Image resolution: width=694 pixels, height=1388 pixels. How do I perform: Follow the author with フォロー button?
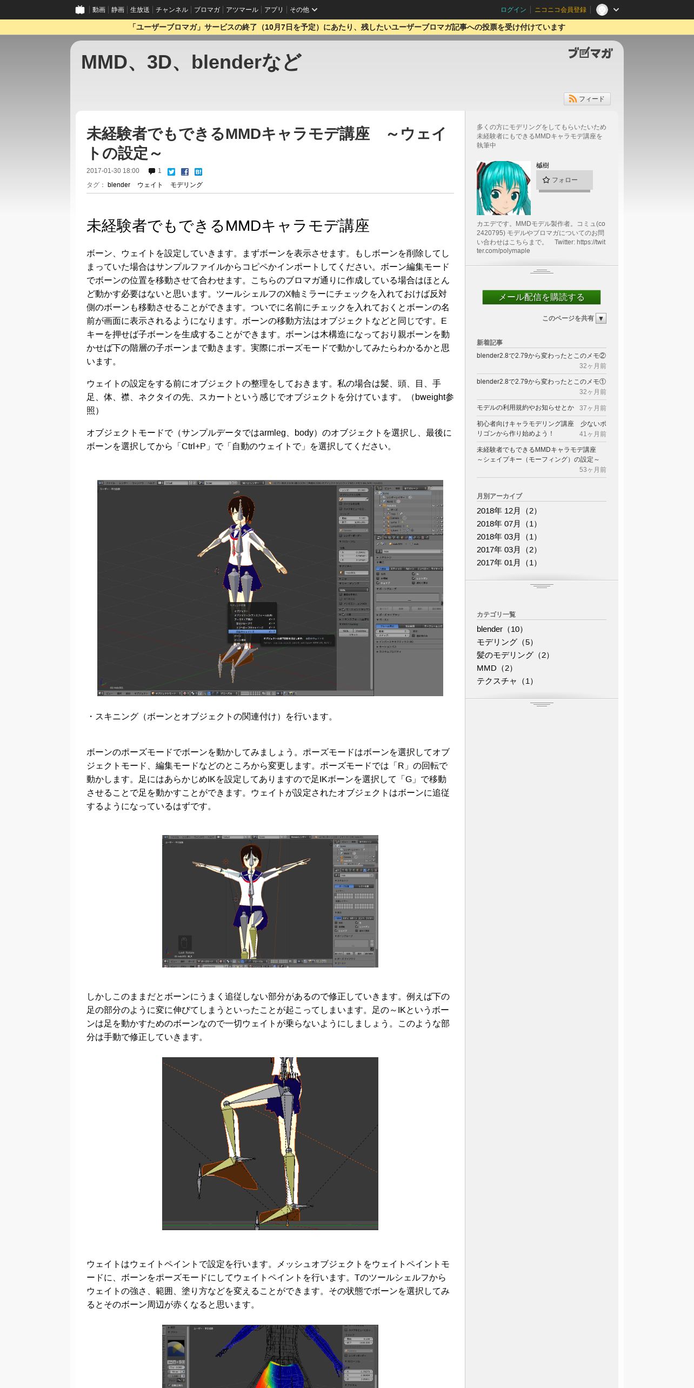[564, 180]
